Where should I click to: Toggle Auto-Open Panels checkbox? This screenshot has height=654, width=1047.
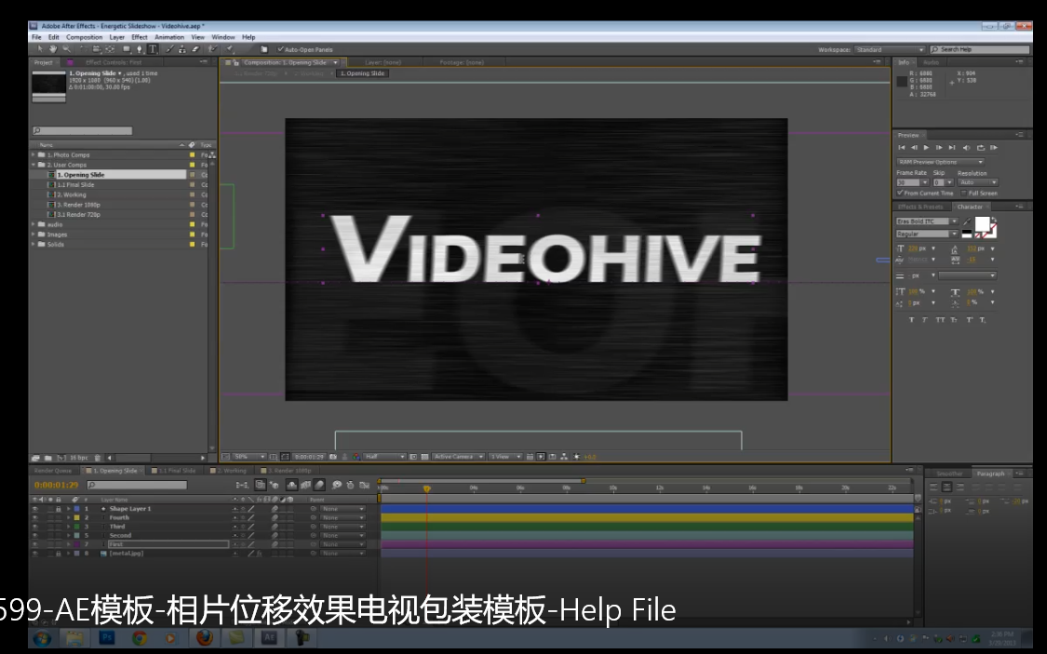[x=280, y=49]
